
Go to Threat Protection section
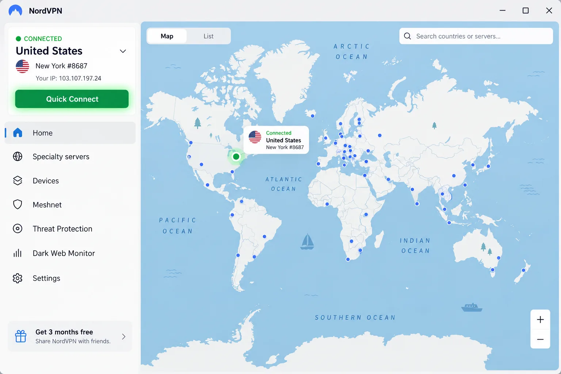(70, 229)
